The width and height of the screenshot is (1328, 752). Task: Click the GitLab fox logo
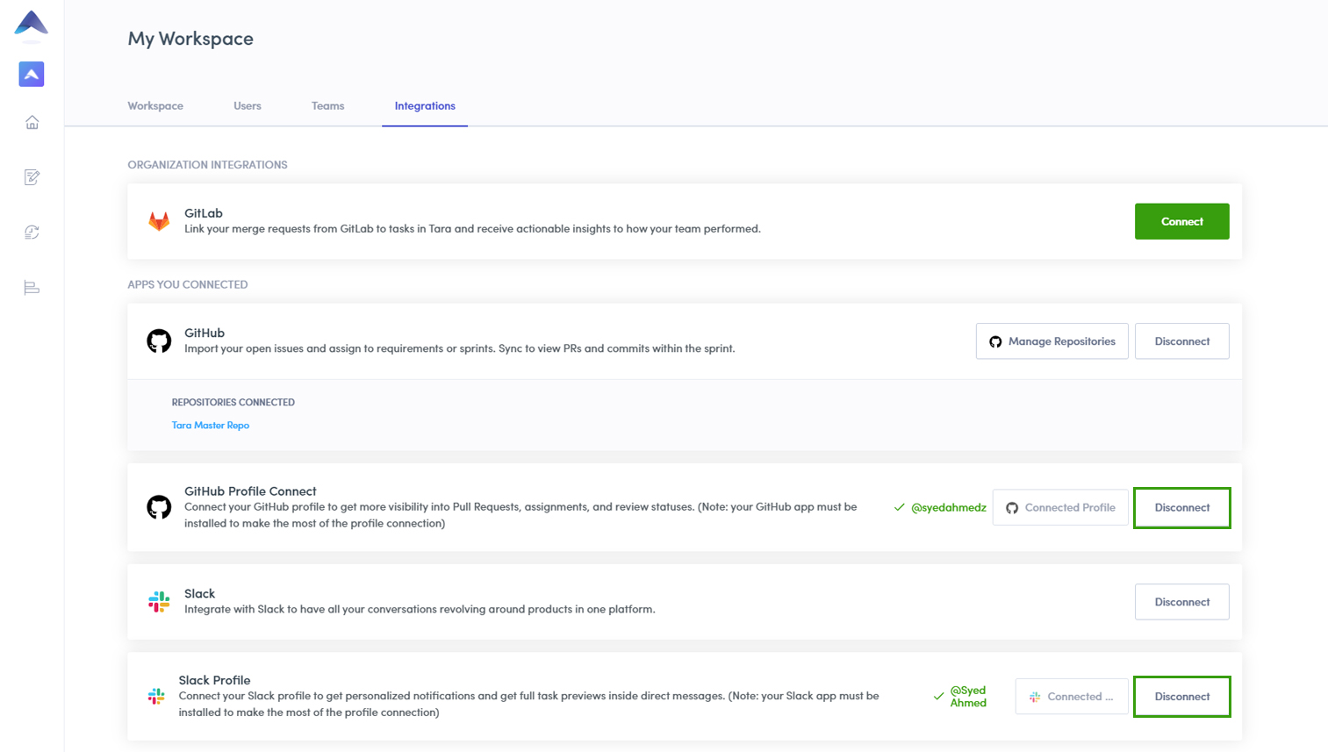[x=159, y=221]
